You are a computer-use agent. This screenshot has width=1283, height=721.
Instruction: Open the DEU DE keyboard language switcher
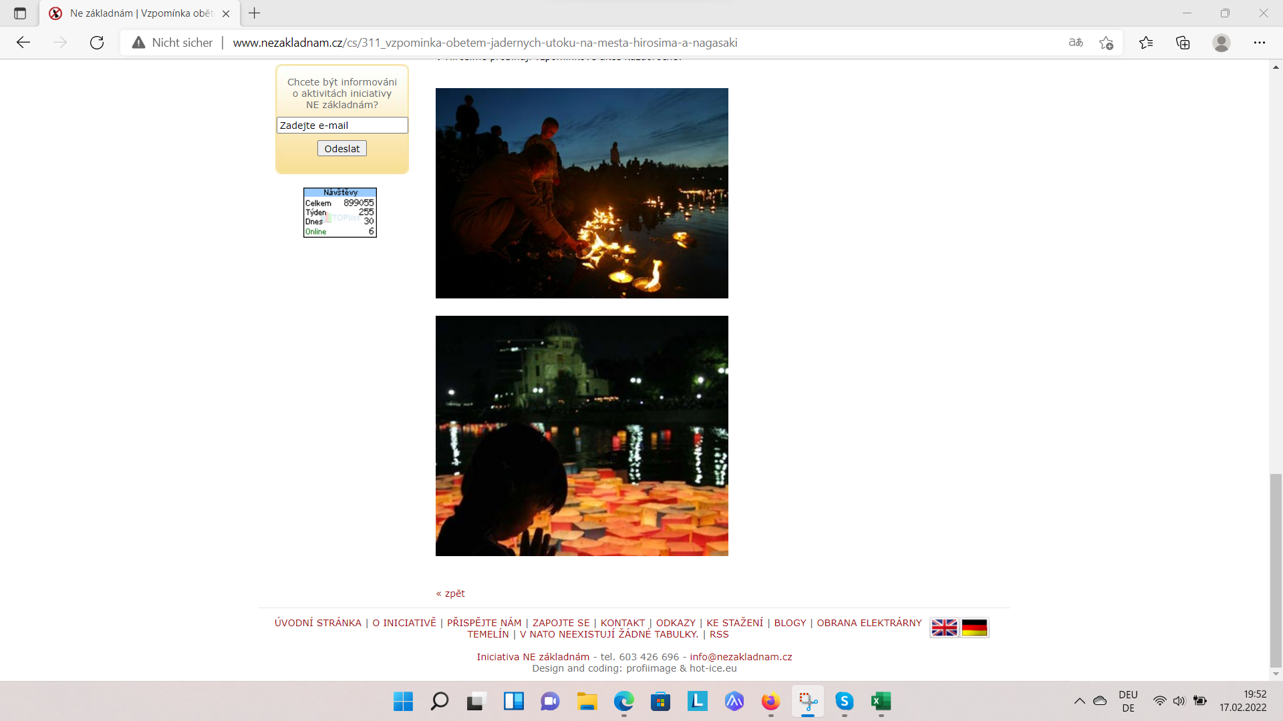pyautogui.click(x=1128, y=701)
